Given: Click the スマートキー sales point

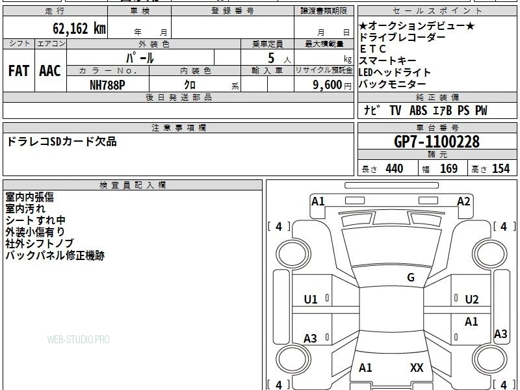Looking at the screenshot, I should (387, 60).
